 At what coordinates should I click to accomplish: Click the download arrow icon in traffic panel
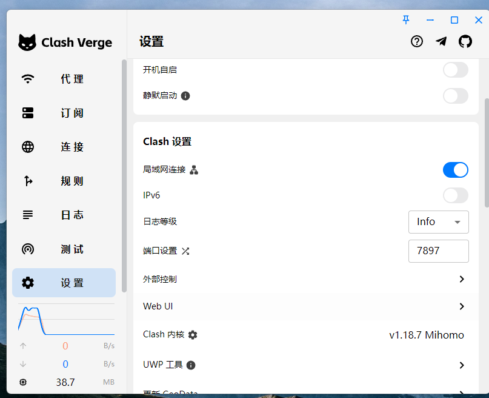click(x=23, y=364)
